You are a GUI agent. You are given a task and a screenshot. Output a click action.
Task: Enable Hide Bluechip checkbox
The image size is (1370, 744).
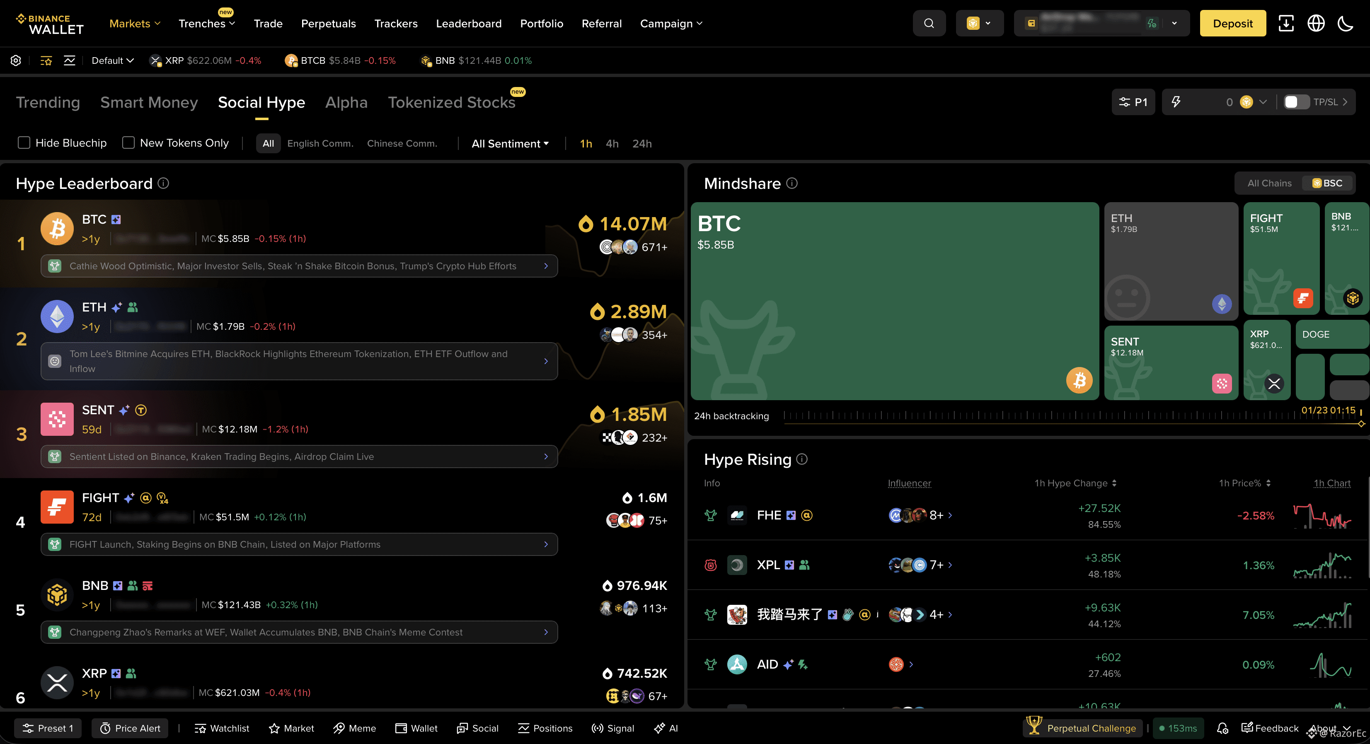pyautogui.click(x=24, y=143)
